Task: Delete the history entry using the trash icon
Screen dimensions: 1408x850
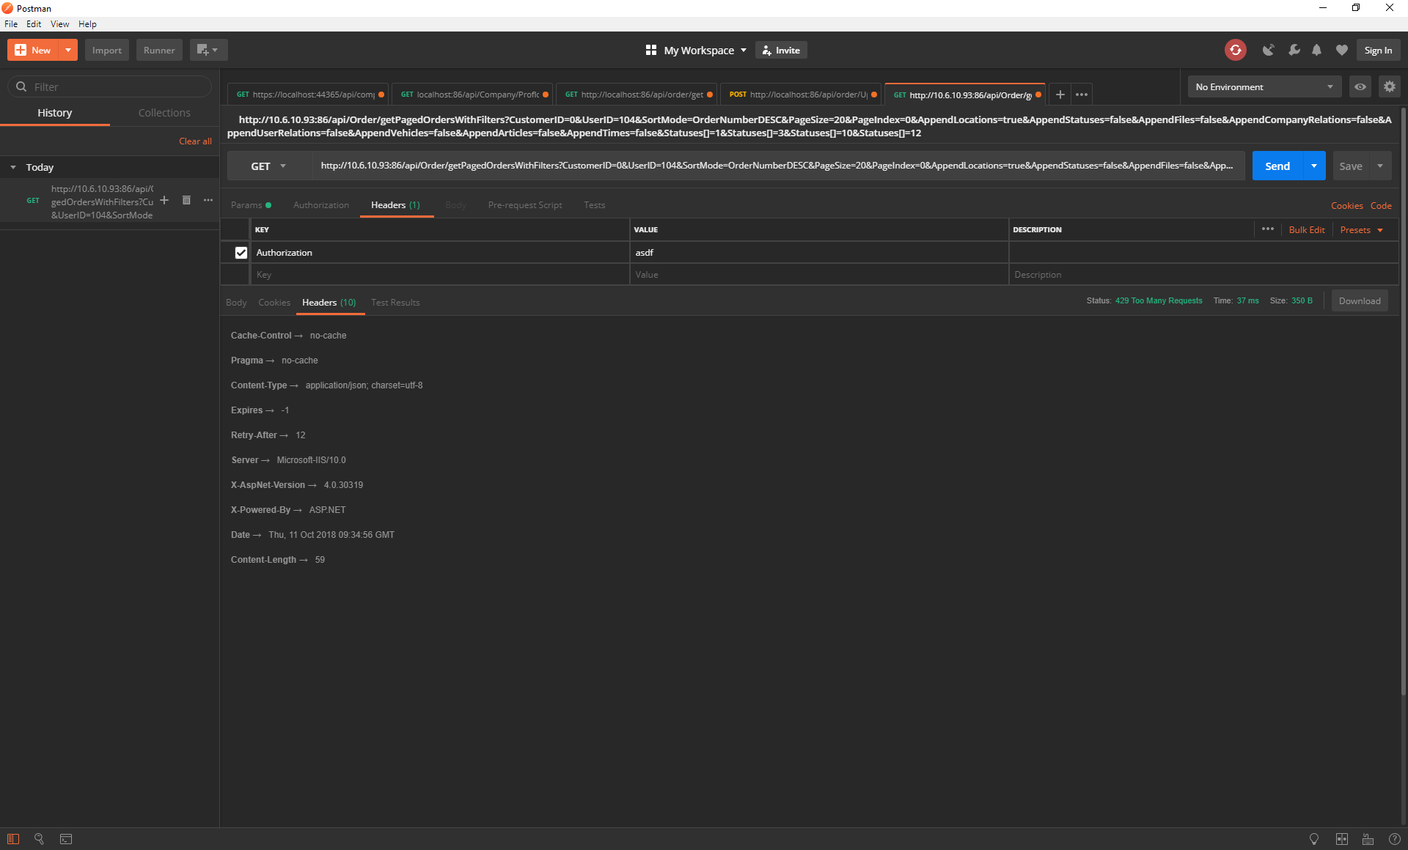Action: [186, 200]
